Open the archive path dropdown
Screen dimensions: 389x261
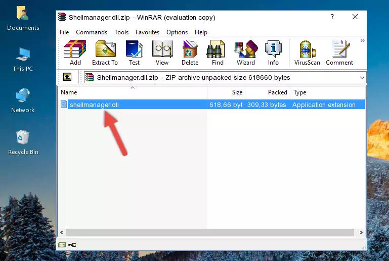coord(362,78)
